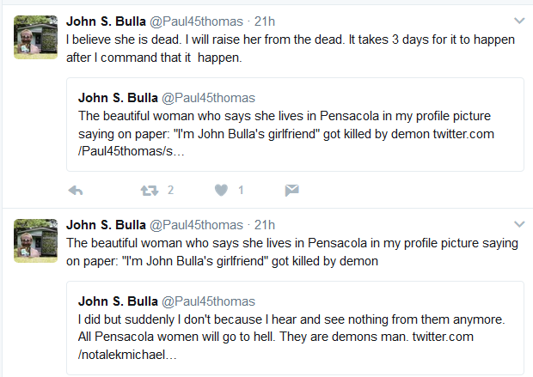Like the first tweet with heart icon
This screenshot has width=533, height=377.
(x=221, y=190)
